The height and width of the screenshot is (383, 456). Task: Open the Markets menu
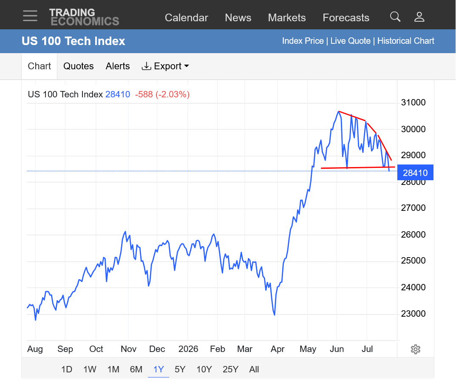[287, 18]
